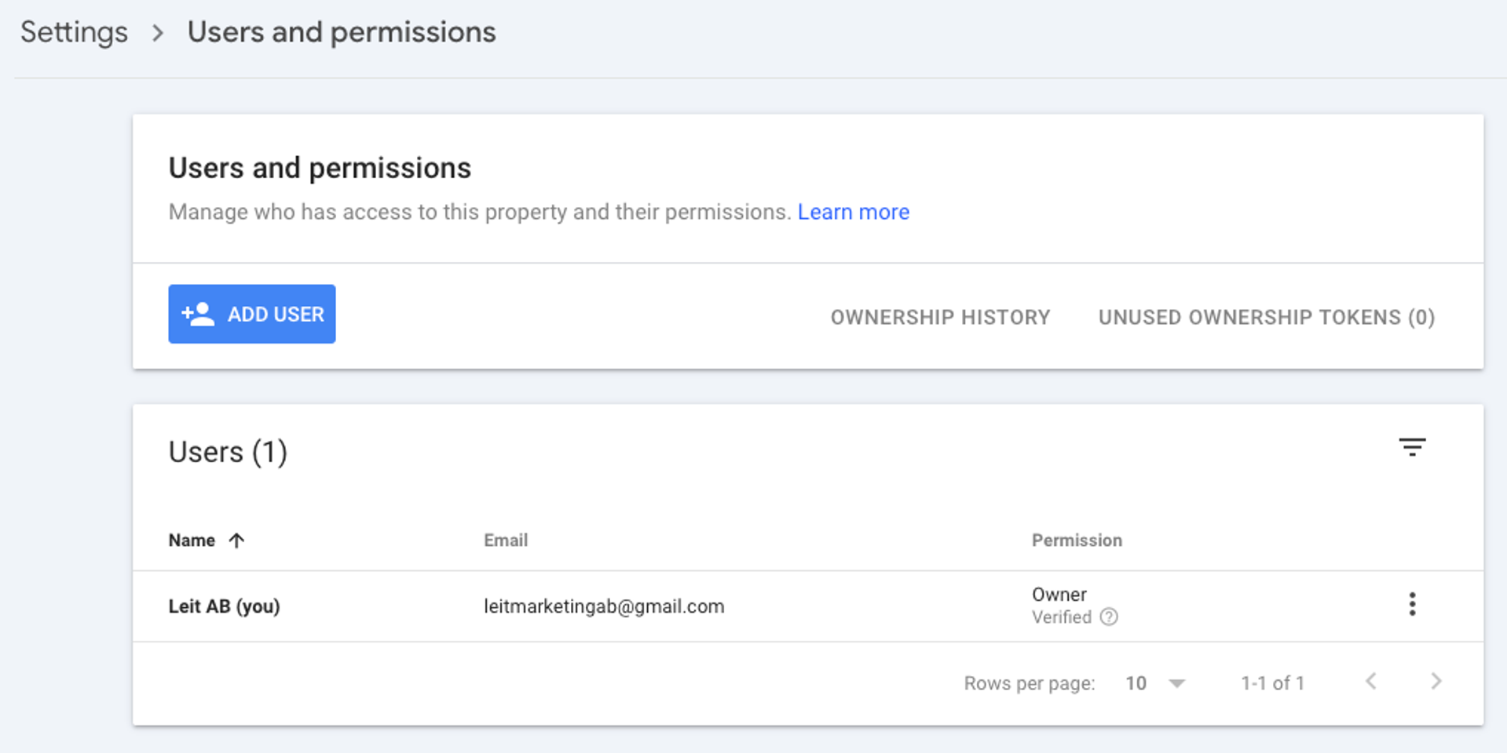
Task: Click the ADD USER button
Action: tap(252, 314)
